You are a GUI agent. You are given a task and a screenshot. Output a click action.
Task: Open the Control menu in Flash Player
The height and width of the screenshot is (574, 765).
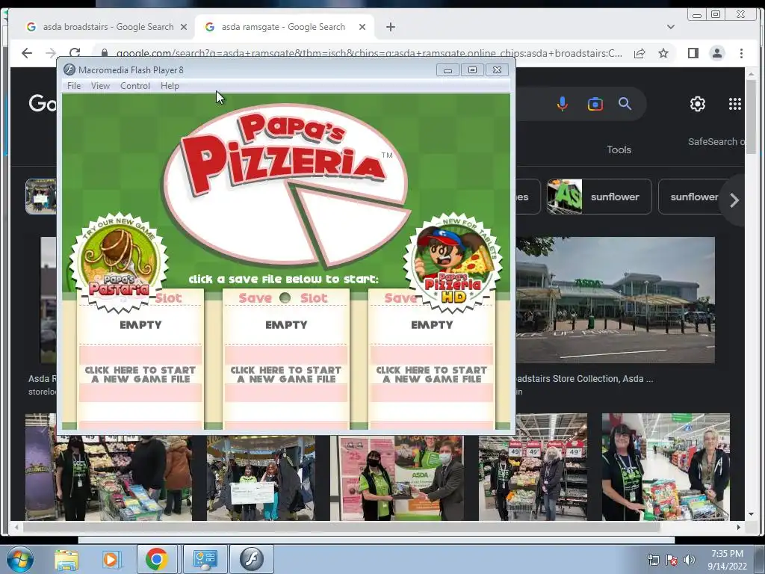(x=135, y=86)
